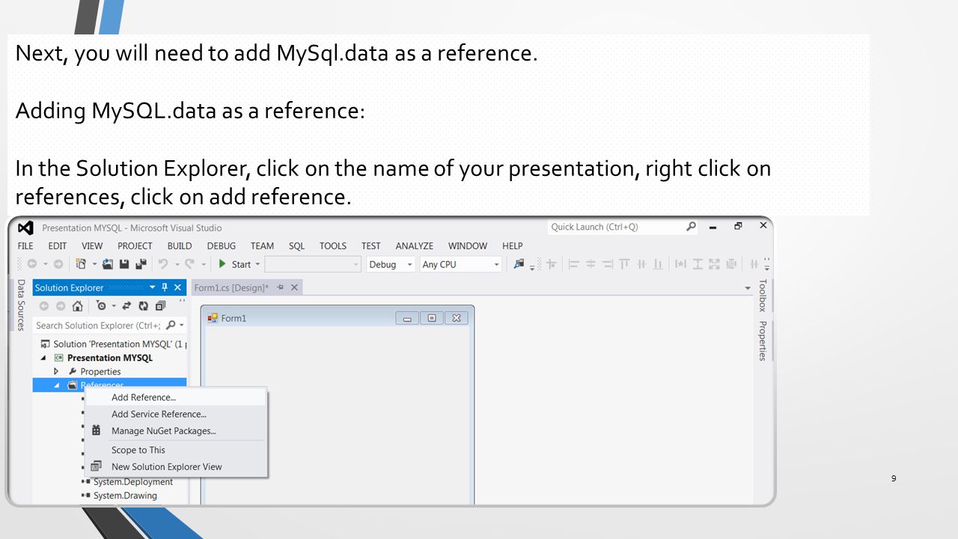Image resolution: width=958 pixels, height=539 pixels.
Task: Open the Any CPU platform dropdown
Action: pos(496,264)
